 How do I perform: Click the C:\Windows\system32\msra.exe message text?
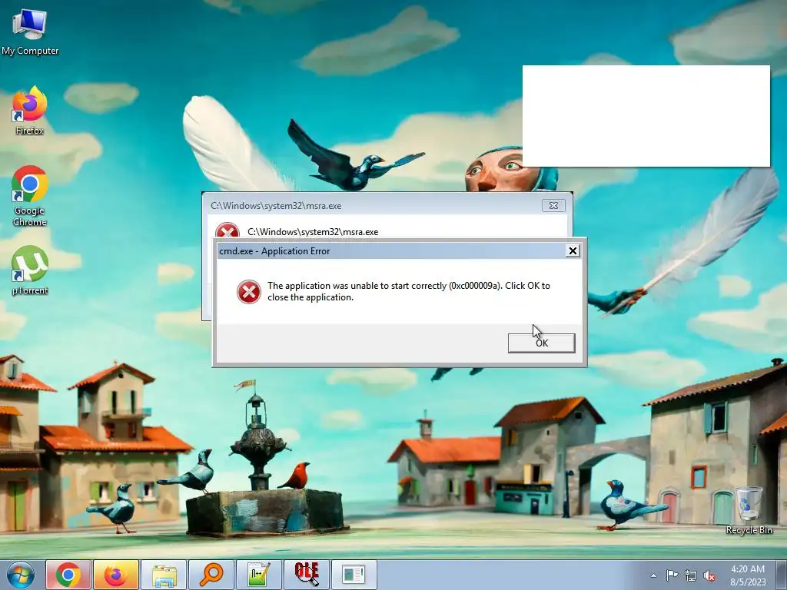click(x=313, y=232)
